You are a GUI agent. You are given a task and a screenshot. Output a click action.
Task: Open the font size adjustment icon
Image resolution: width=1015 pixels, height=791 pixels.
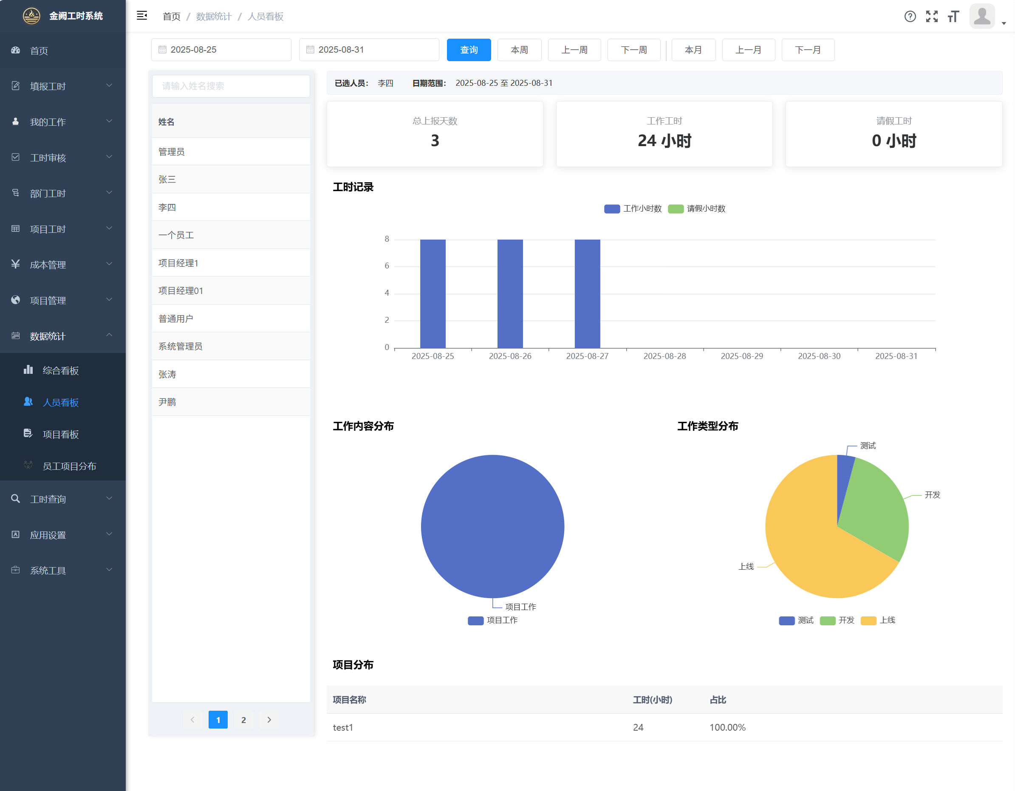tap(953, 17)
